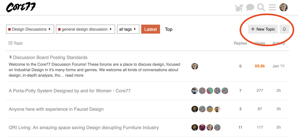Open the chat bubble icon
Viewport: 298px width, 139px height.
point(250,7)
